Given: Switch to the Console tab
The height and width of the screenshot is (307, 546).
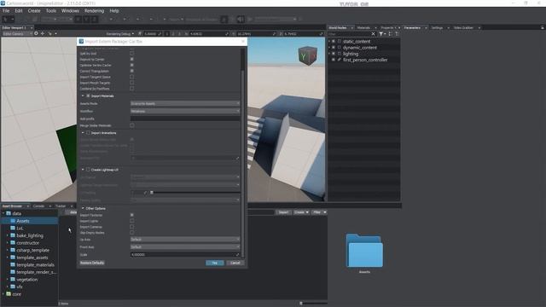Looking at the screenshot, I should point(38,206).
